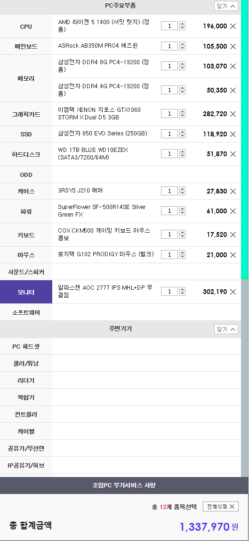Remove the GTX1060 STORM X graphics card
The image size is (249, 544).
click(x=233, y=114)
